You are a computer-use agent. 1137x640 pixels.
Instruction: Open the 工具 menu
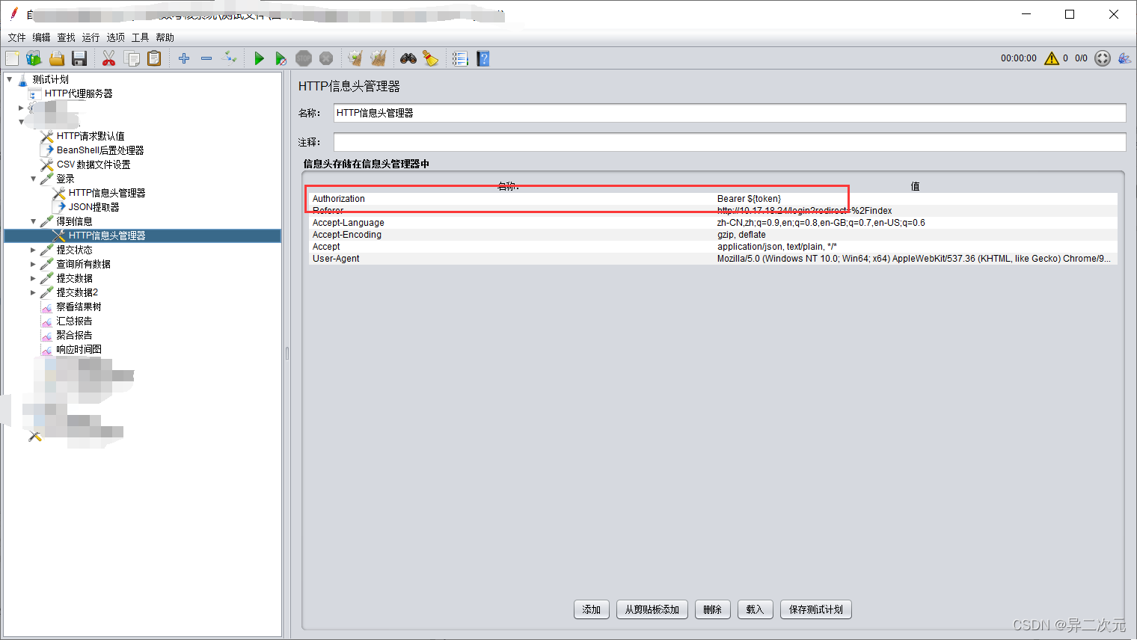click(141, 37)
